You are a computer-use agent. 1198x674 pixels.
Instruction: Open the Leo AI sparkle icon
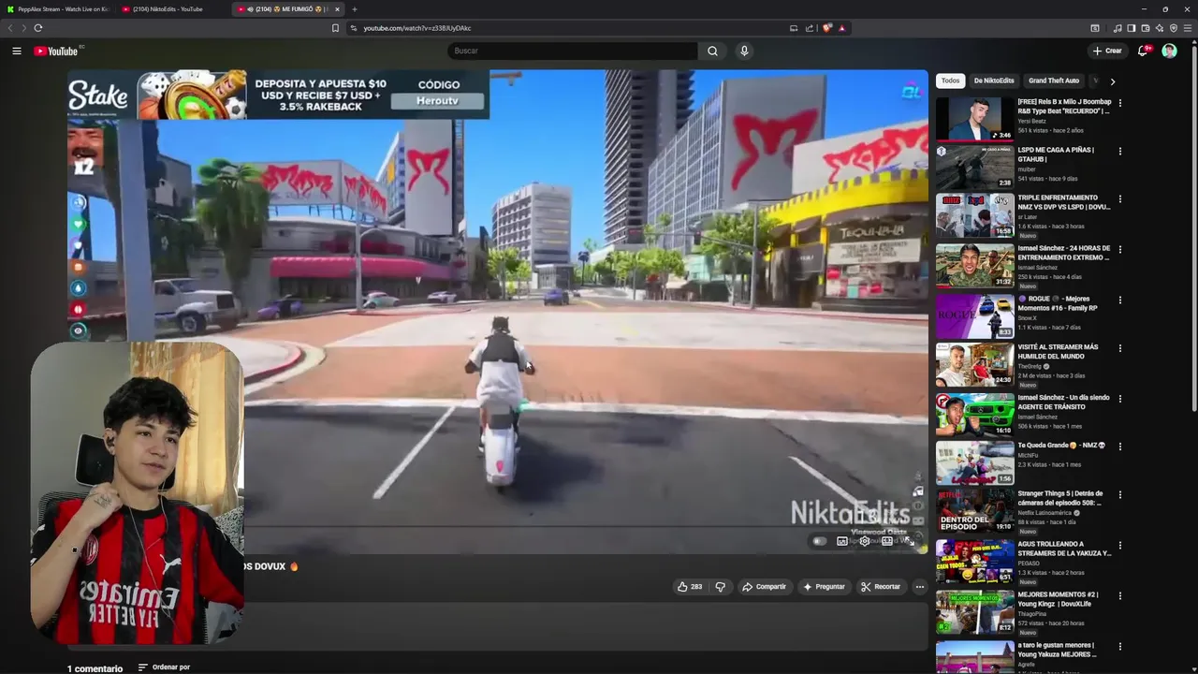coord(1160,28)
